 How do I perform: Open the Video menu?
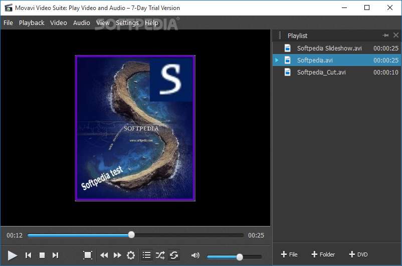(59, 23)
